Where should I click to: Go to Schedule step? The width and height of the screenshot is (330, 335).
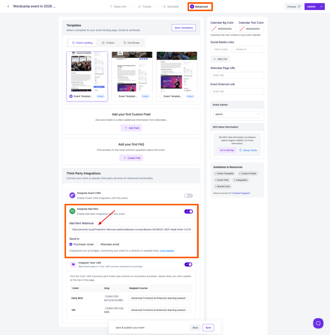coord(170,7)
